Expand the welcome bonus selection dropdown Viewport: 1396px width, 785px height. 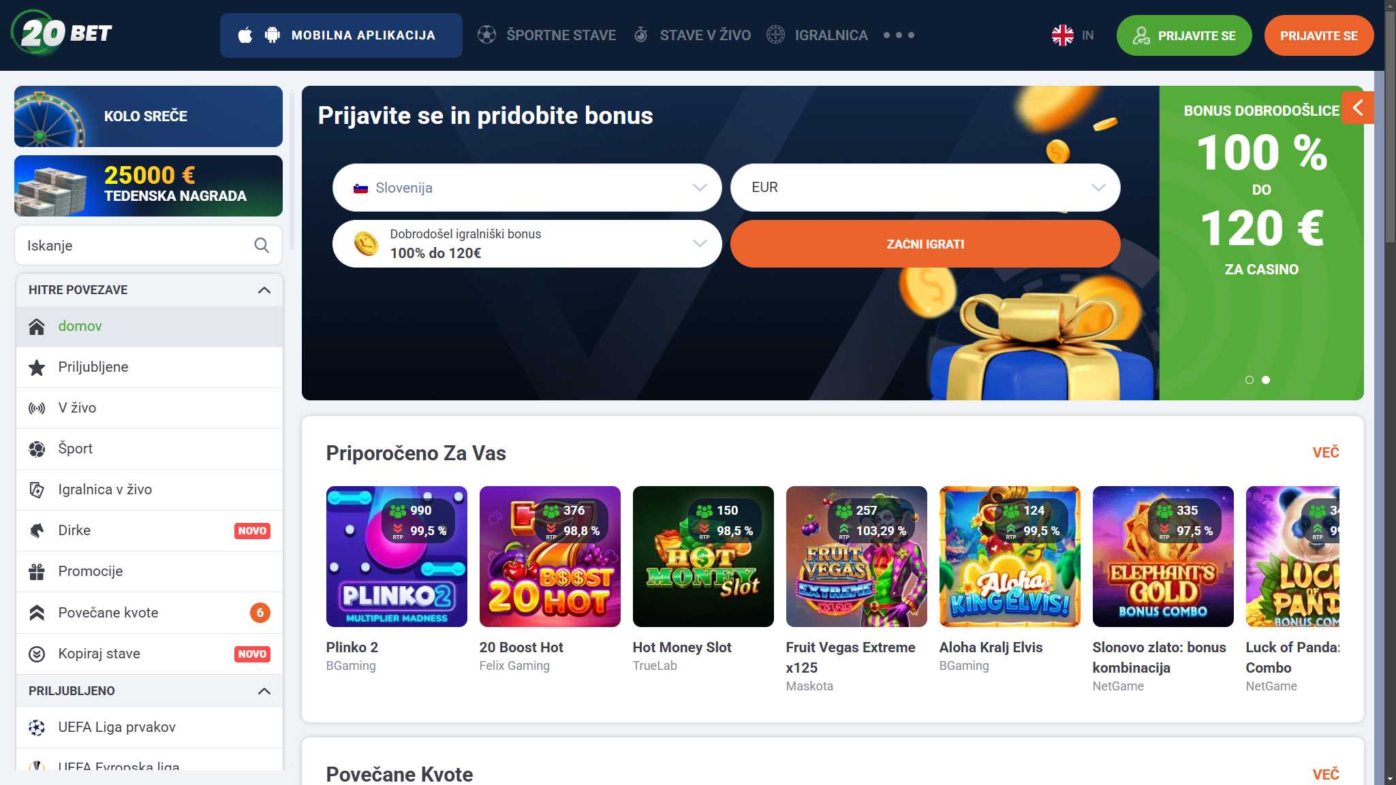pos(527,244)
